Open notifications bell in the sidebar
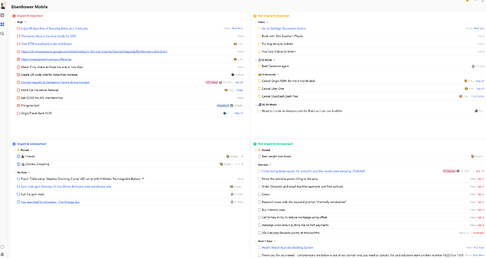 (2, 254)
